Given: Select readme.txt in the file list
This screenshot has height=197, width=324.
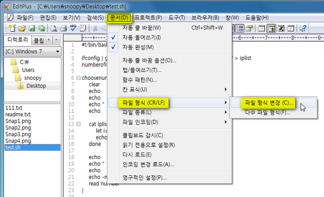Looking at the screenshot, I should pyautogui.click(x=18, y=114).
